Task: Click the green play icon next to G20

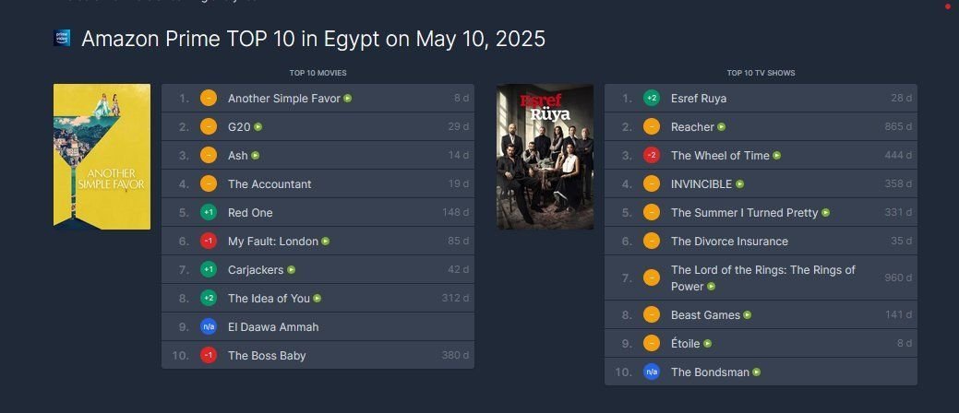Action: click(x=258, y=126)
